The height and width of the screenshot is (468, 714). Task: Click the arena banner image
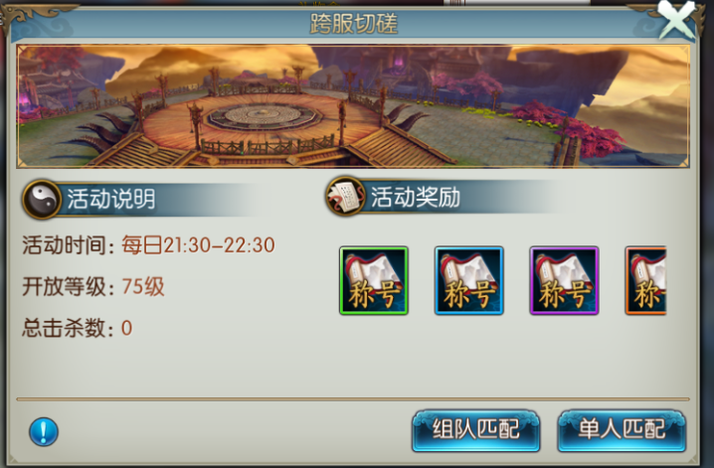click(x=353, y=106)
